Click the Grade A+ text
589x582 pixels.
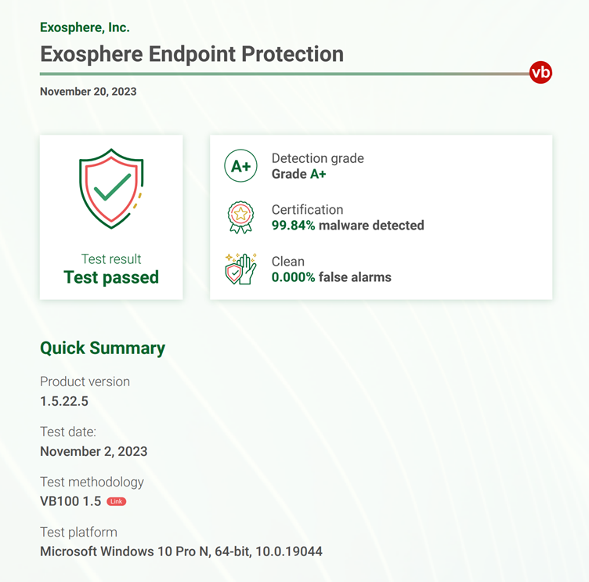pyautogui.click(x=299, y=174)
